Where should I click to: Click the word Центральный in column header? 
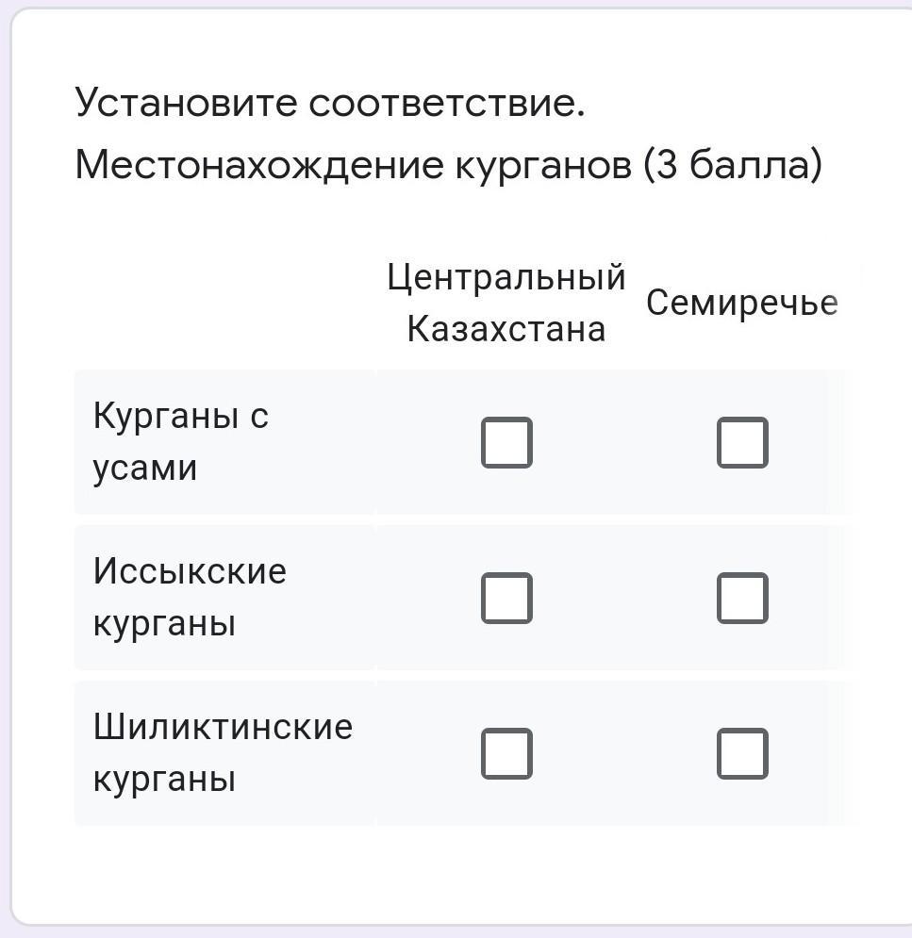(506, 277)
